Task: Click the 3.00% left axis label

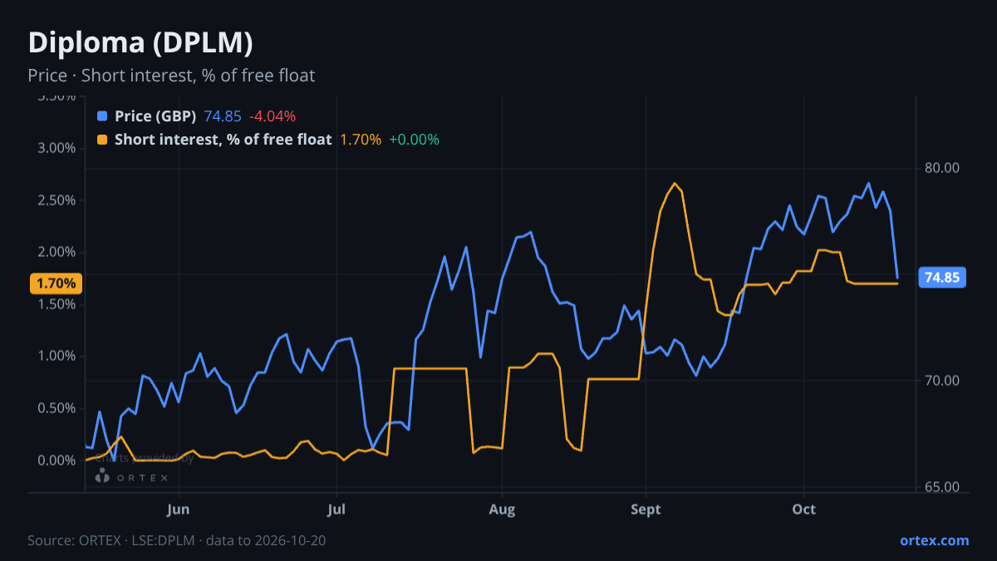Action: pos(57,148)
